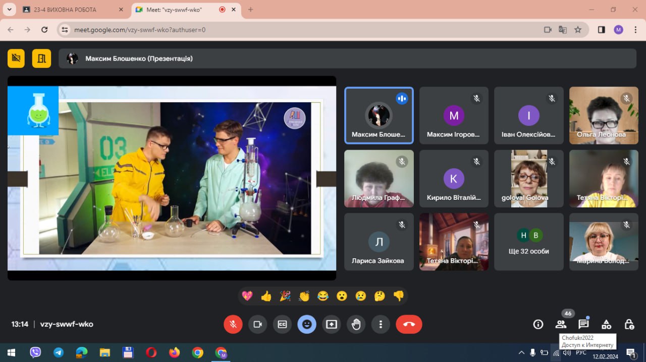
Task: Select Ольга Леонова's video tile
Action: 604,115
